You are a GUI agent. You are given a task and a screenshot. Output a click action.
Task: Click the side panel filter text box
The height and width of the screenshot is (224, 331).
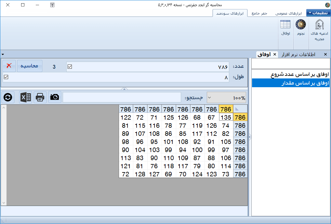coord(291,64)
